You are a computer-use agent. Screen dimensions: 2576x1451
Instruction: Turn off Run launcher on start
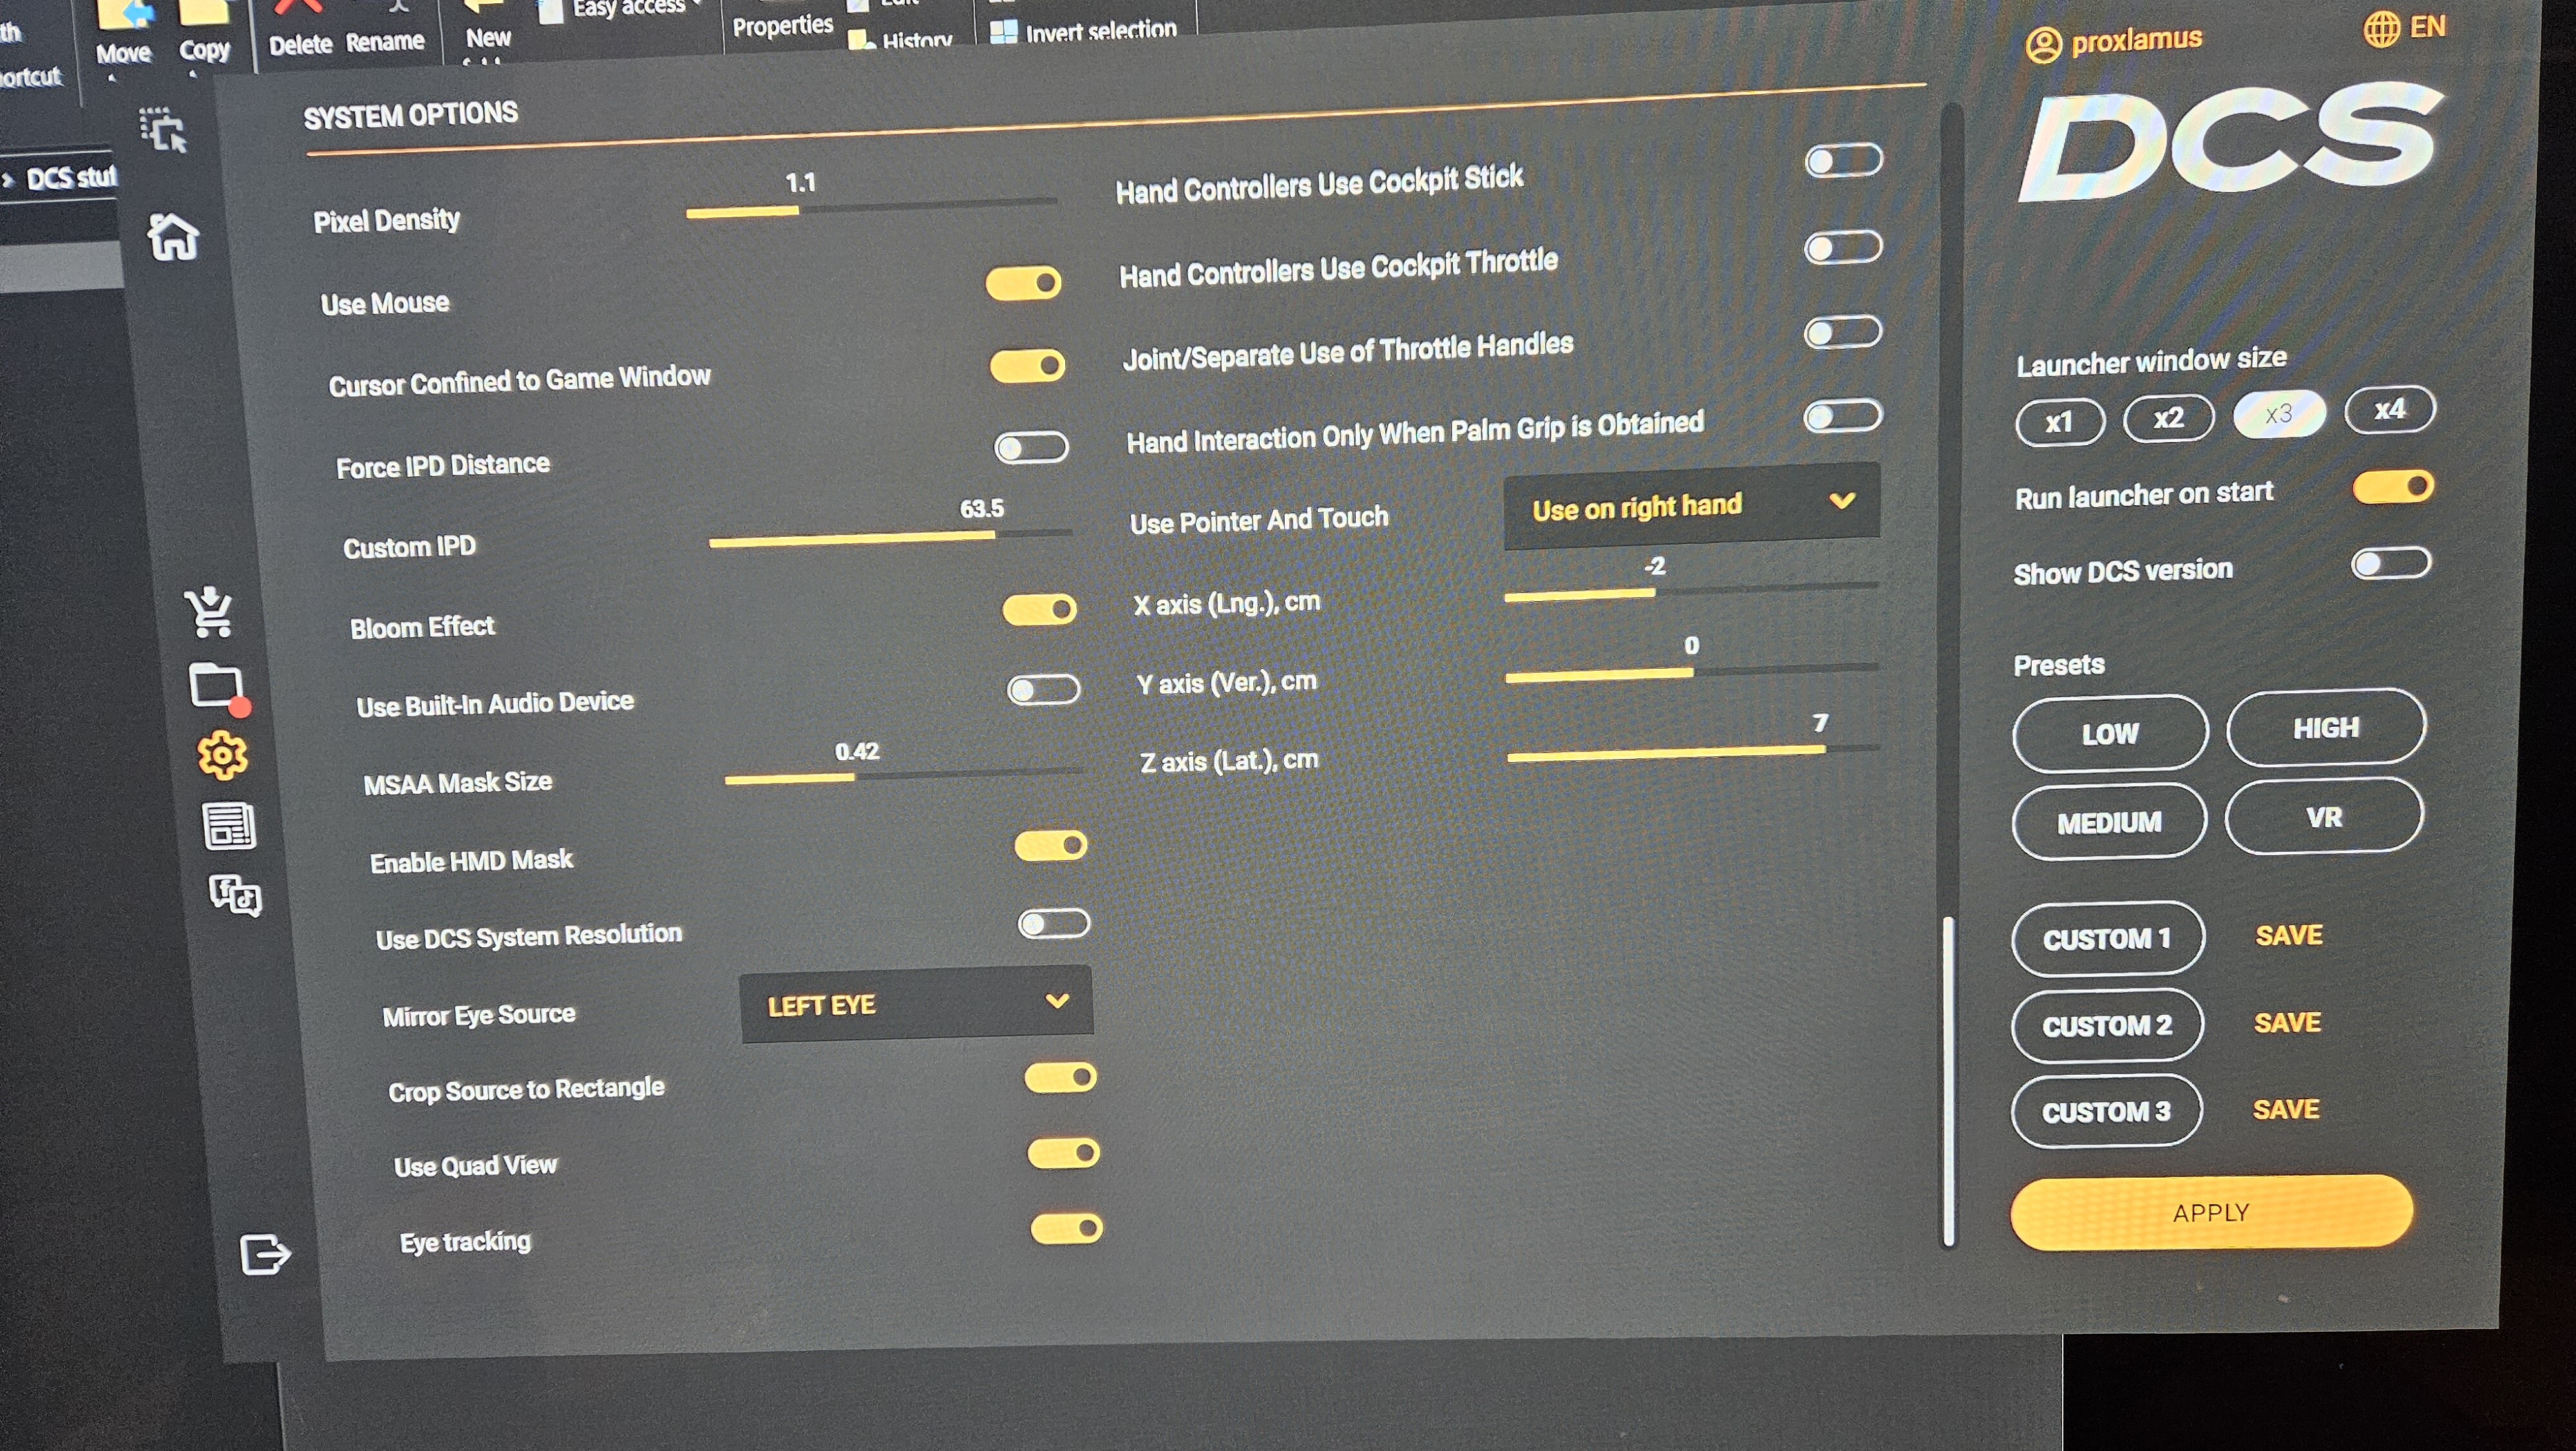(x=2394, y=487)
